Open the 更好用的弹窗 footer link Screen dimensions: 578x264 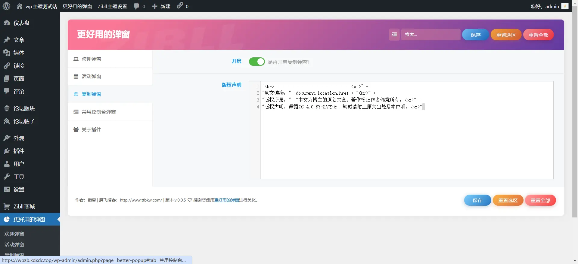[227, 200]
